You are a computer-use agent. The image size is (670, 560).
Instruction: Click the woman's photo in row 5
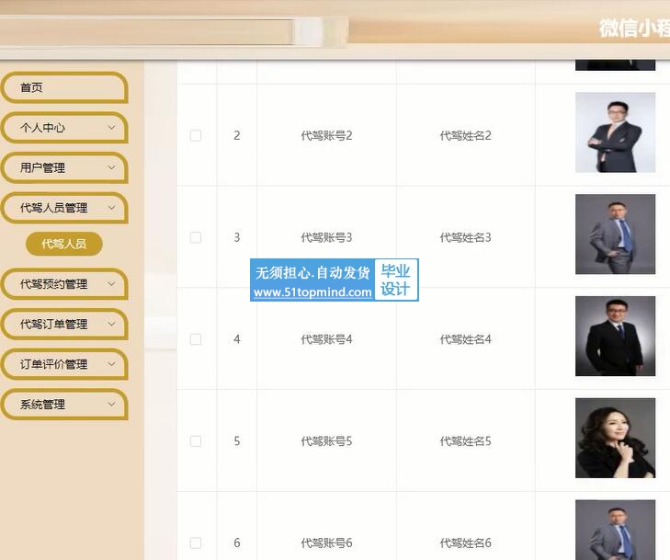(615, 439)
